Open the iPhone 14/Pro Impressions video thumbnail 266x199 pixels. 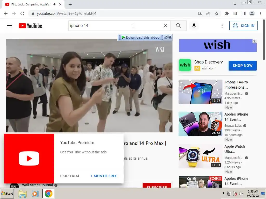point(200,92)
